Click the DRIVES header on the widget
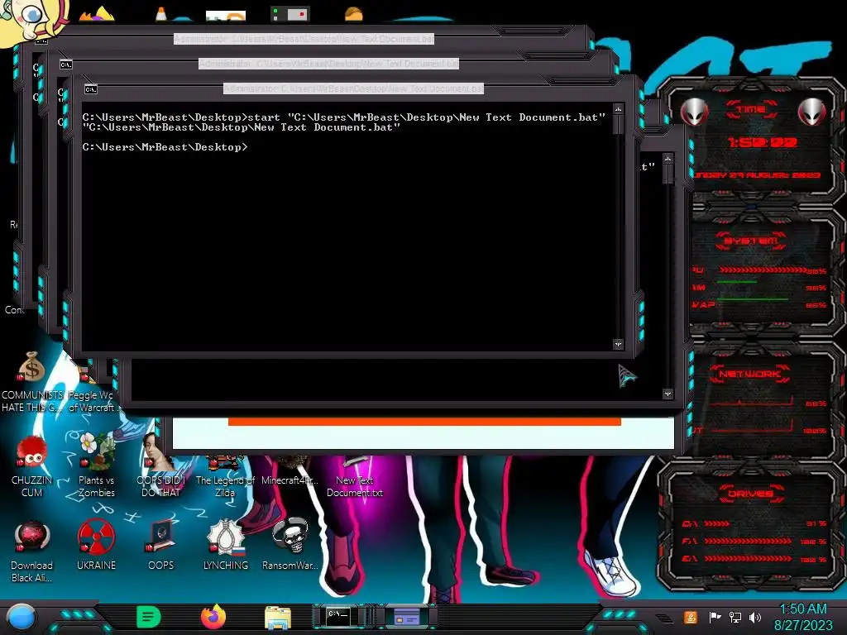847x635 pixels. [751, 494]
